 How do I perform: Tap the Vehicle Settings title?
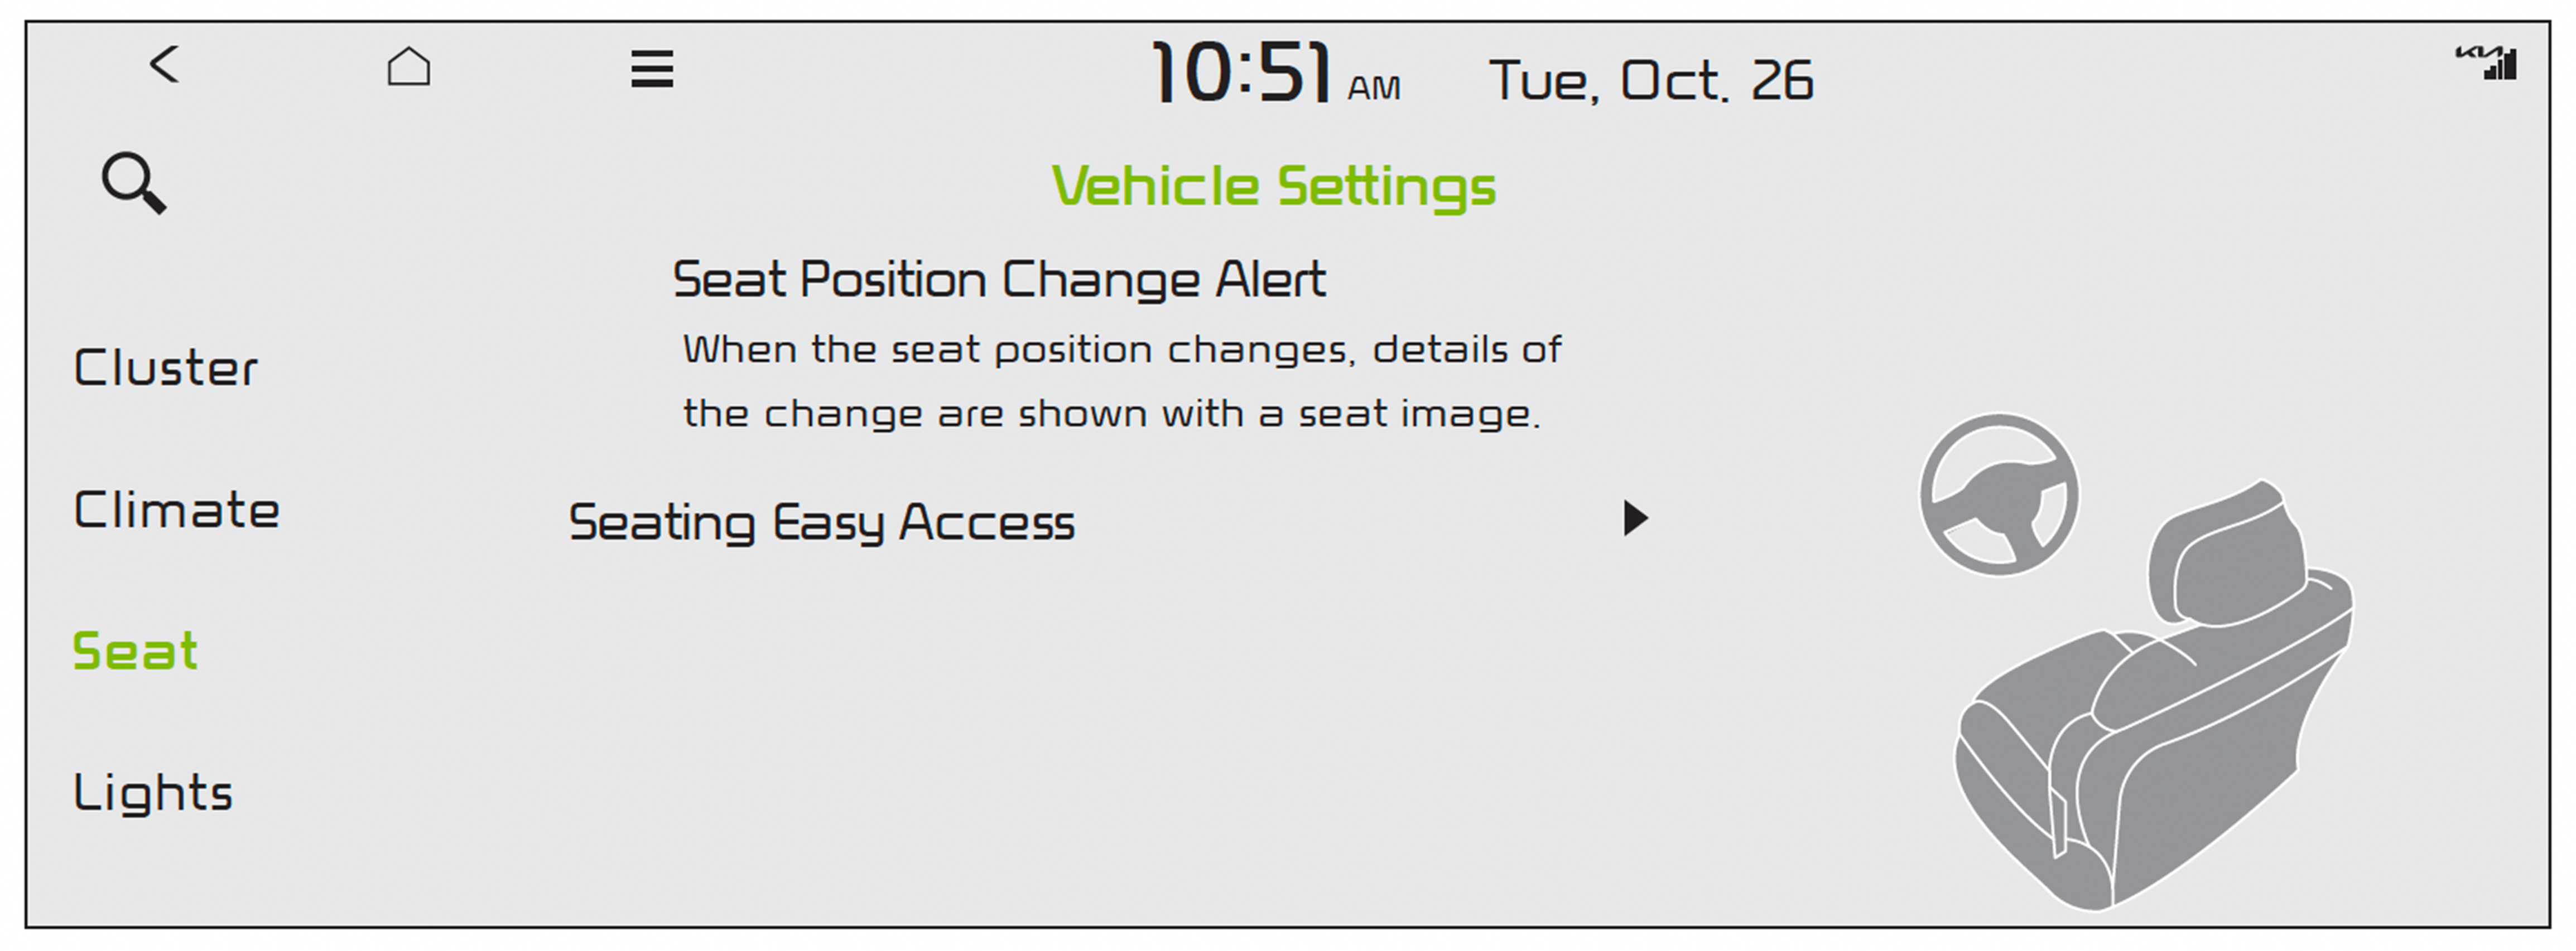coord(1273,187)
